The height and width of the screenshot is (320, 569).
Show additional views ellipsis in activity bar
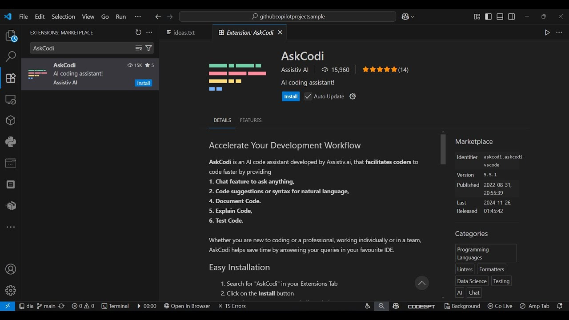click(x=11, y=227)
